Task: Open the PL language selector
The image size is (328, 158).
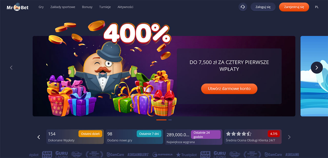Action: [x=317, y=7]
